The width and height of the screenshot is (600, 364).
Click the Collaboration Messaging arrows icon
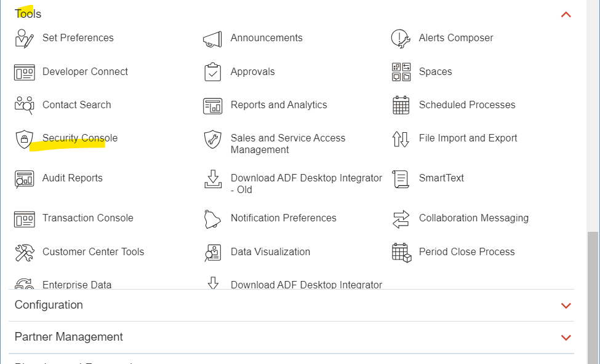tap(401, 218)
